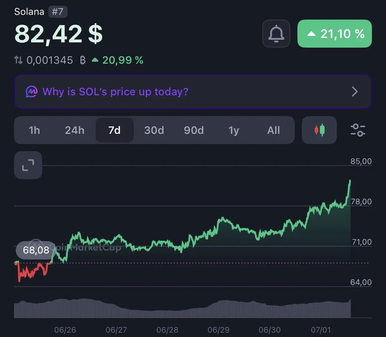Select the 90d timeframe
Image resolution: width=386 pixels, height=337 pixels.
[x=194, y=130]
